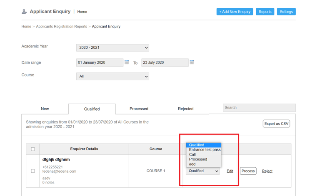Open the start date calendar picker icon

click(x=127, y=62)
